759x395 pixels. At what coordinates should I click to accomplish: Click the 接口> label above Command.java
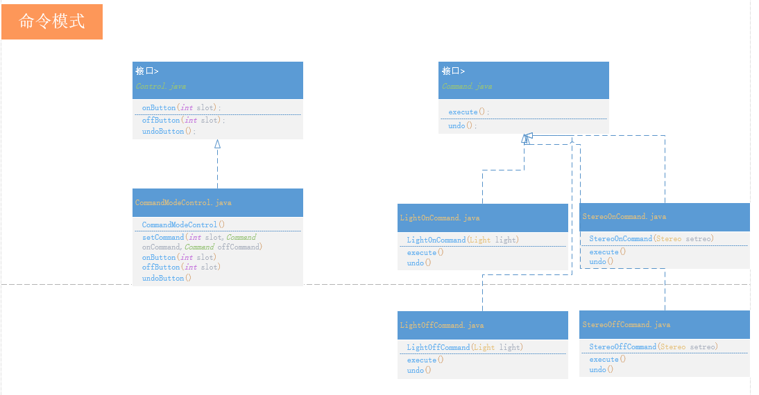click(453, 71)
